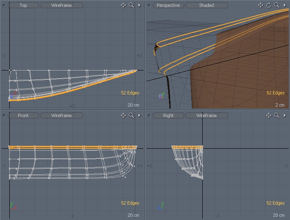Click the pan icon in Front viewport
Screen dimensions: 290x220
pyautogui.click(x=123, y=115)
